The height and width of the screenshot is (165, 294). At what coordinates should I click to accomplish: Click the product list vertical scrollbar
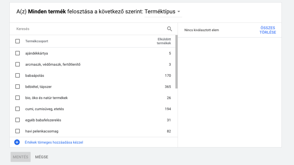pos(176,62)
